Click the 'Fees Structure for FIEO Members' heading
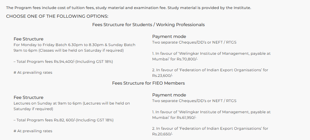The image size is (310, 140). point(148,83)
